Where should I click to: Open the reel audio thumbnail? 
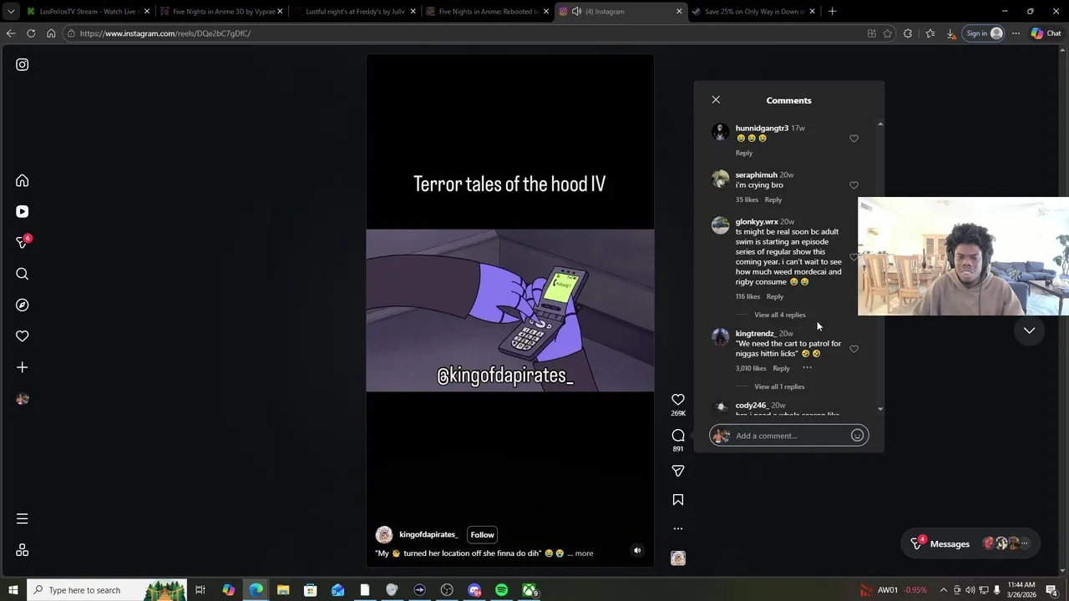678,558
